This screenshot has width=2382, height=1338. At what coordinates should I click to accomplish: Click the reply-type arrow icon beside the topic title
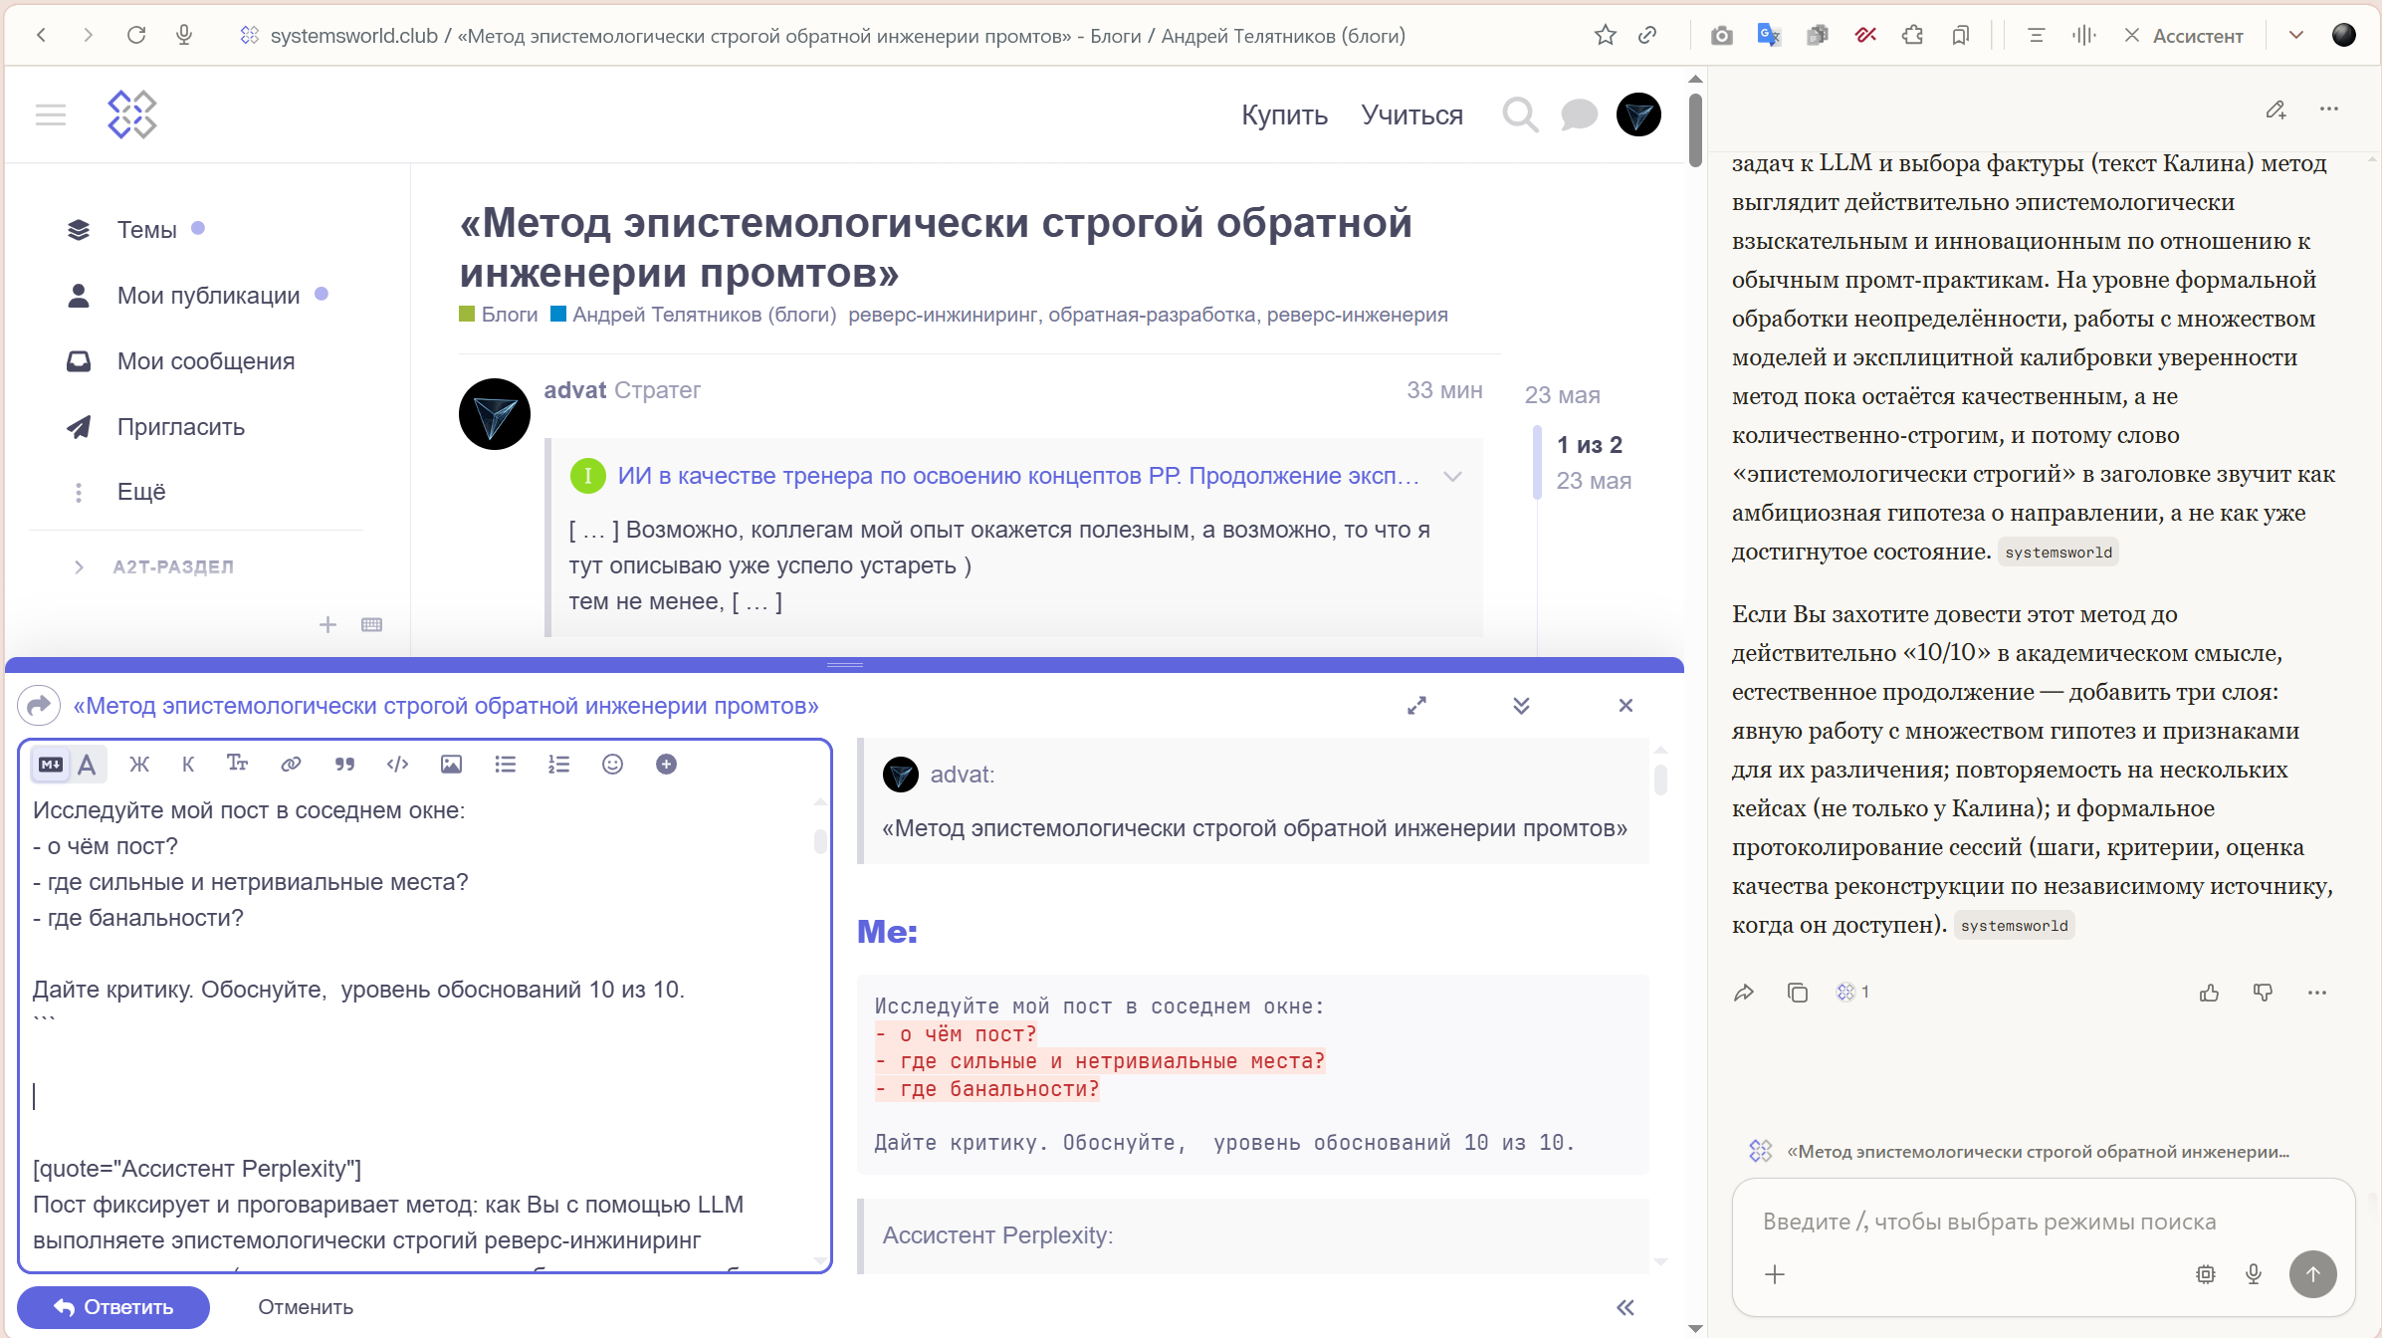click(39, 706)
